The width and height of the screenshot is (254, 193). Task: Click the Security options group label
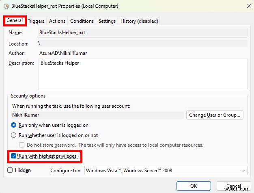point(28,96)
